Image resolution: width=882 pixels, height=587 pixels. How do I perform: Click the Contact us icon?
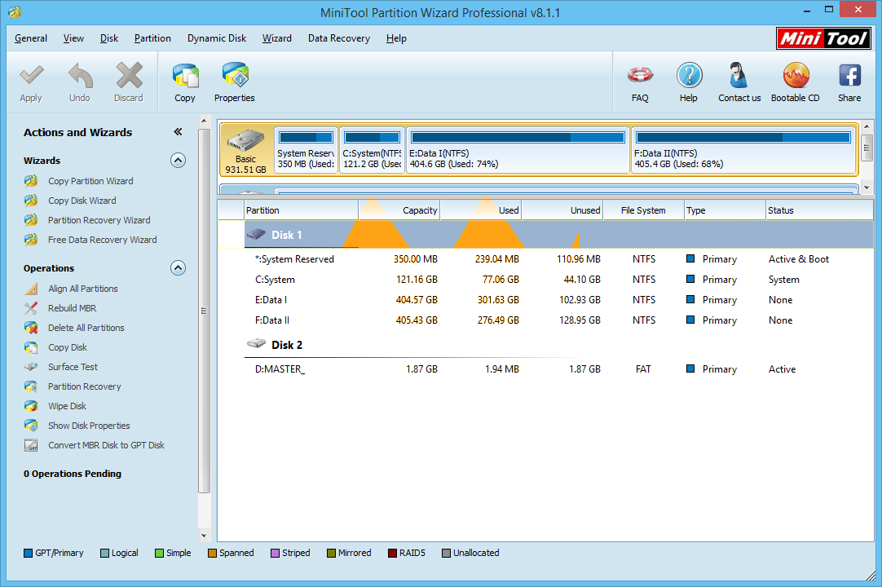click(739, 75)
